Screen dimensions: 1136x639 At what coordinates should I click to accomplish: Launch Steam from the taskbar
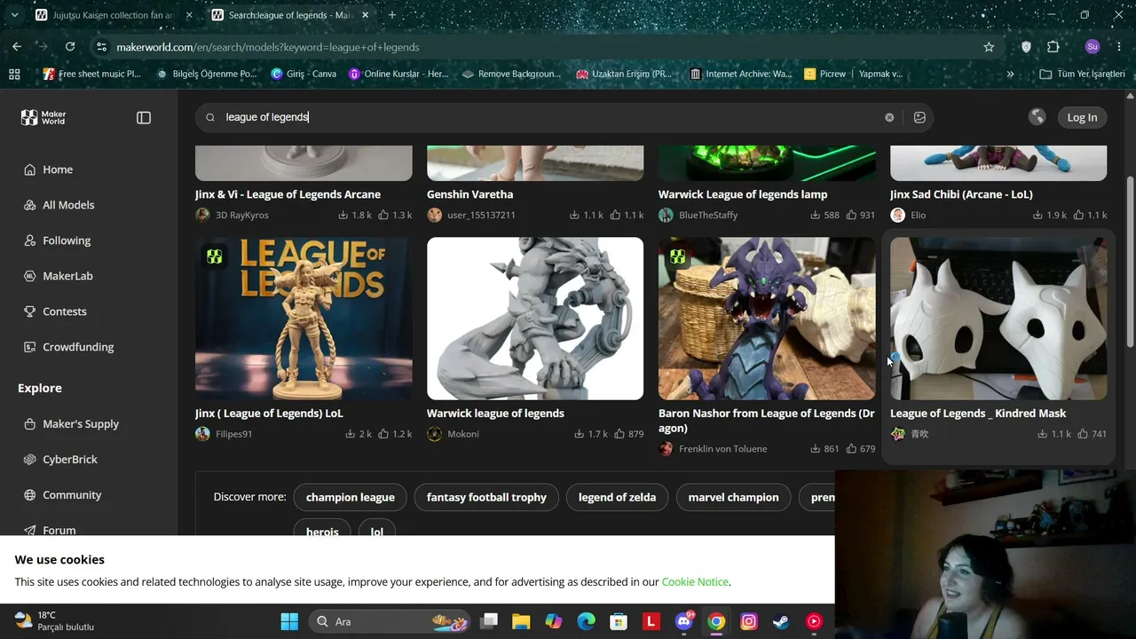coord(781,621)
